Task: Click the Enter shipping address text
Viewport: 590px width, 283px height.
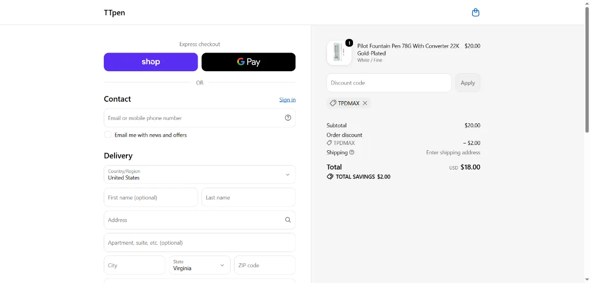Action: click(453, 153)
